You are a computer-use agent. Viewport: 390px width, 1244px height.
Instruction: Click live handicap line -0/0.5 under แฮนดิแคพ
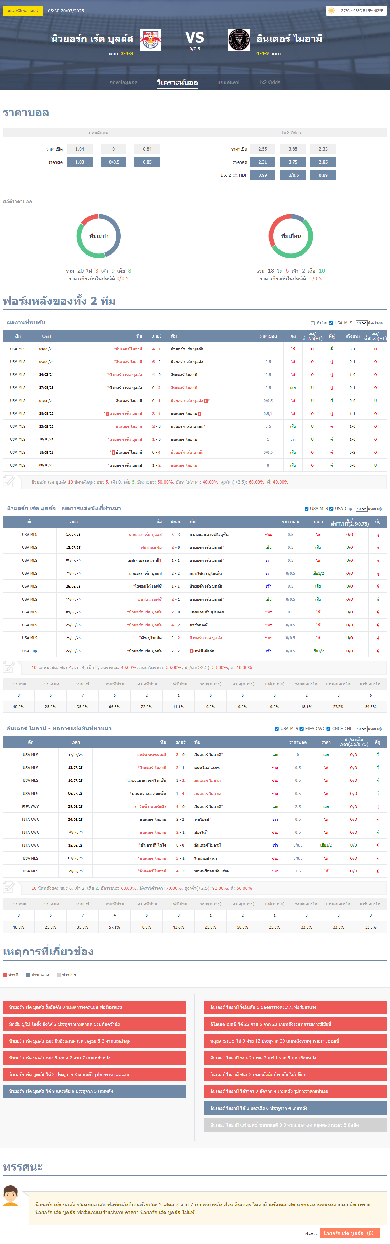114,162
